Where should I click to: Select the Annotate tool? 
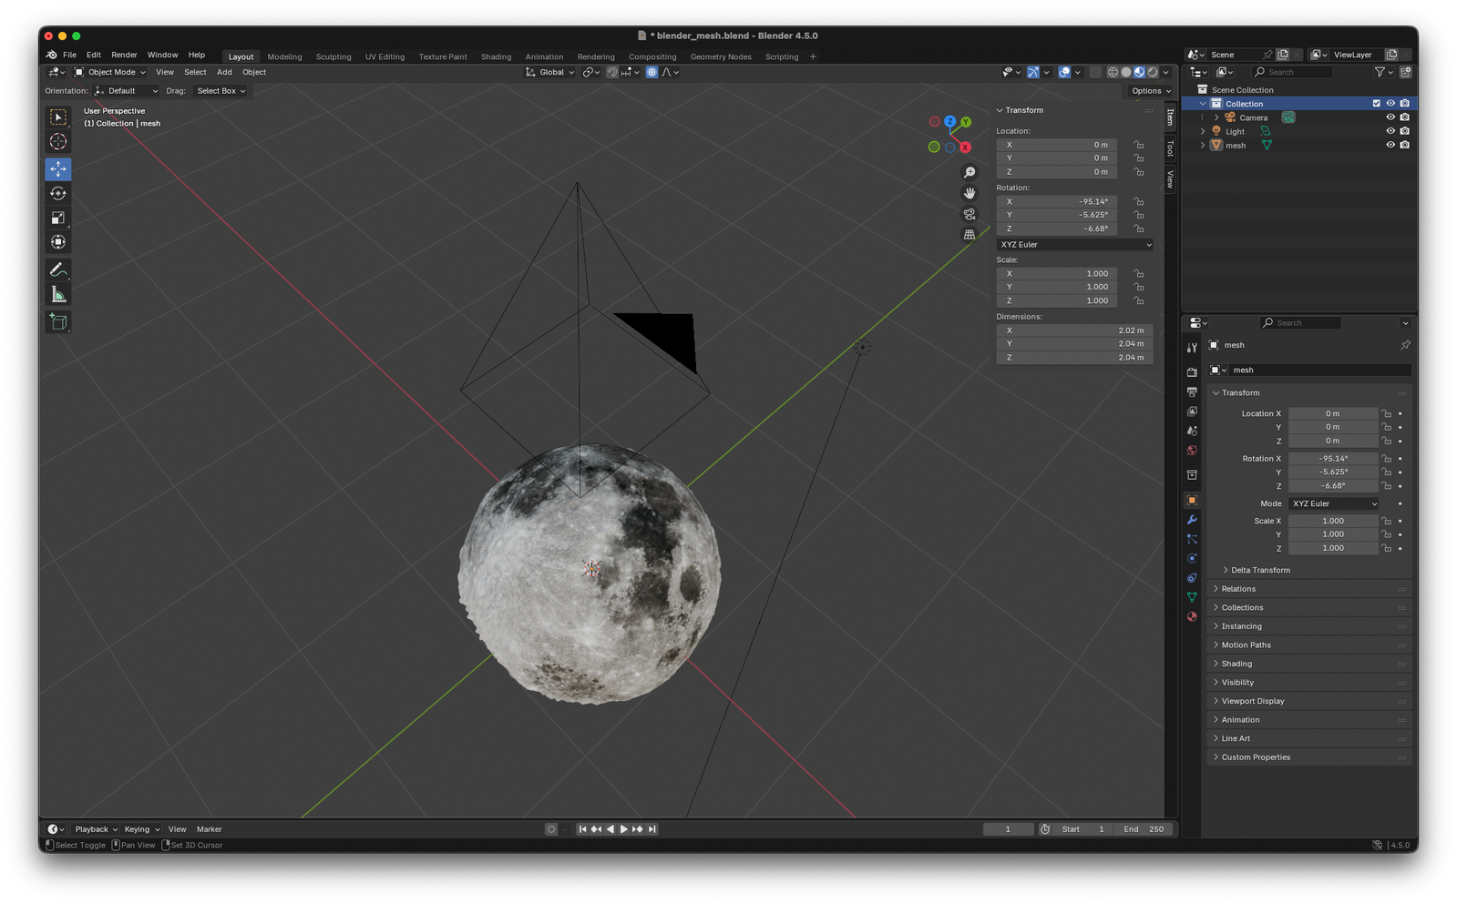[x=58, y=269]
